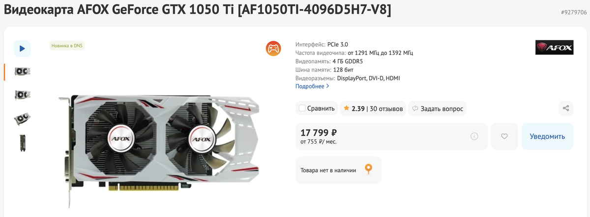Screen dimensions: 590x217
Task: Click the orange location pin icon
Action: (368, 170)
